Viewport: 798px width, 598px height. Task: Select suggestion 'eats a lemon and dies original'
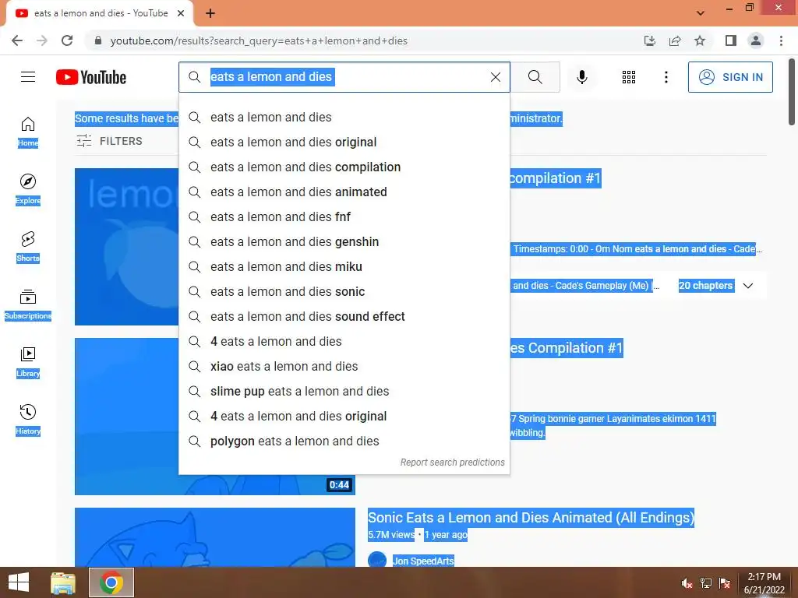click(344, 142)
